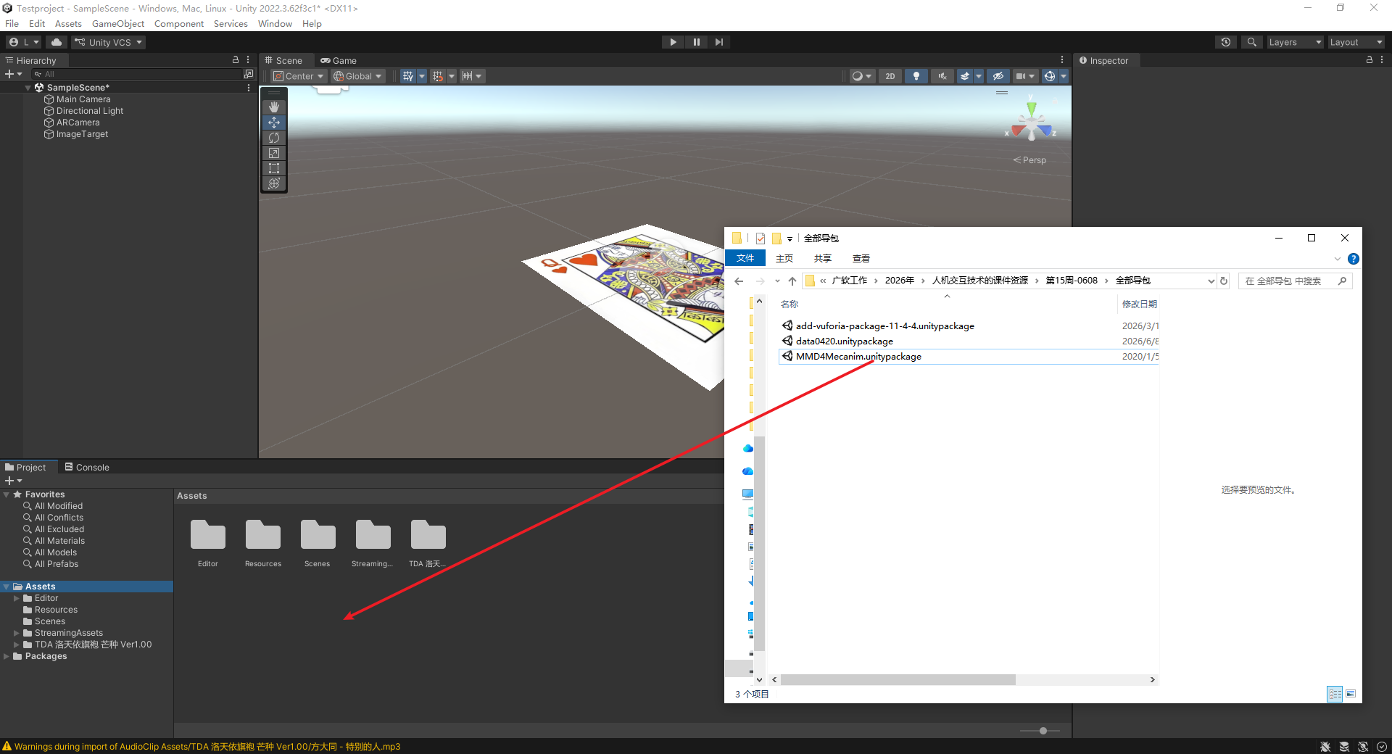Open the 查看 ribbon tab in Explorer
Viewport: 1392px width, 754px height.
coord(861,259)
